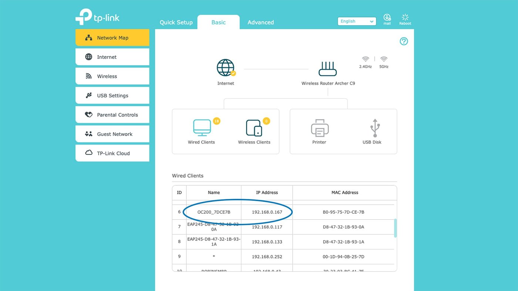Click the tp-link logo

pyautogui.click(x=97, y=17)
